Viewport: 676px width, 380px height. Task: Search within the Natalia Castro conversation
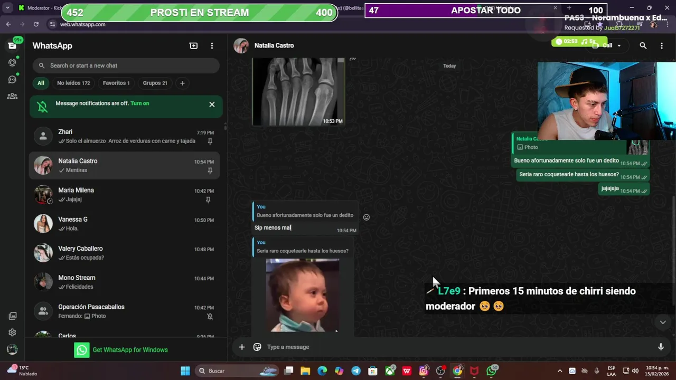click(x=643, y=46)
